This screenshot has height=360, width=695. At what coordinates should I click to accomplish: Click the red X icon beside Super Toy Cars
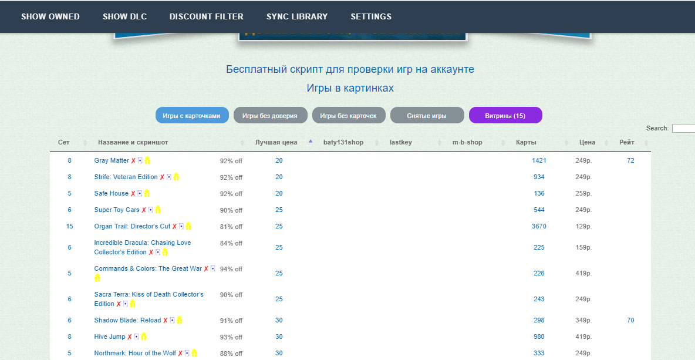click(144, 210)
